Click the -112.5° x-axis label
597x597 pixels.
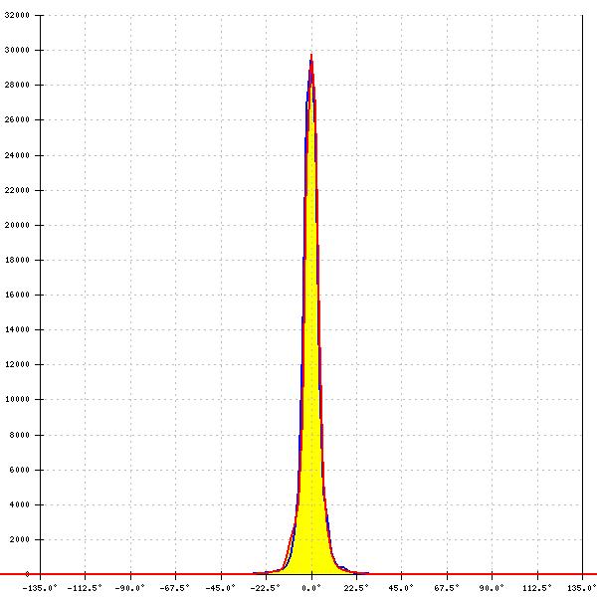pos(85,588)
